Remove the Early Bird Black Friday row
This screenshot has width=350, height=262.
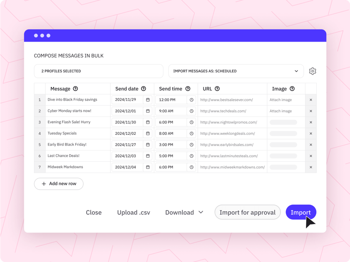point(311,145)
